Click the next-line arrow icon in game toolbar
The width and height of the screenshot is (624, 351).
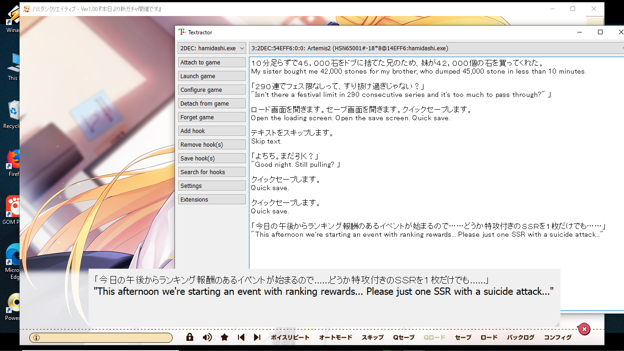click(257, 337)
